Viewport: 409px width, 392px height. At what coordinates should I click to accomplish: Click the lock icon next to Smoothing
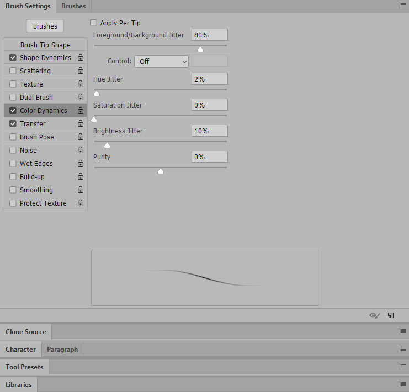81,190
